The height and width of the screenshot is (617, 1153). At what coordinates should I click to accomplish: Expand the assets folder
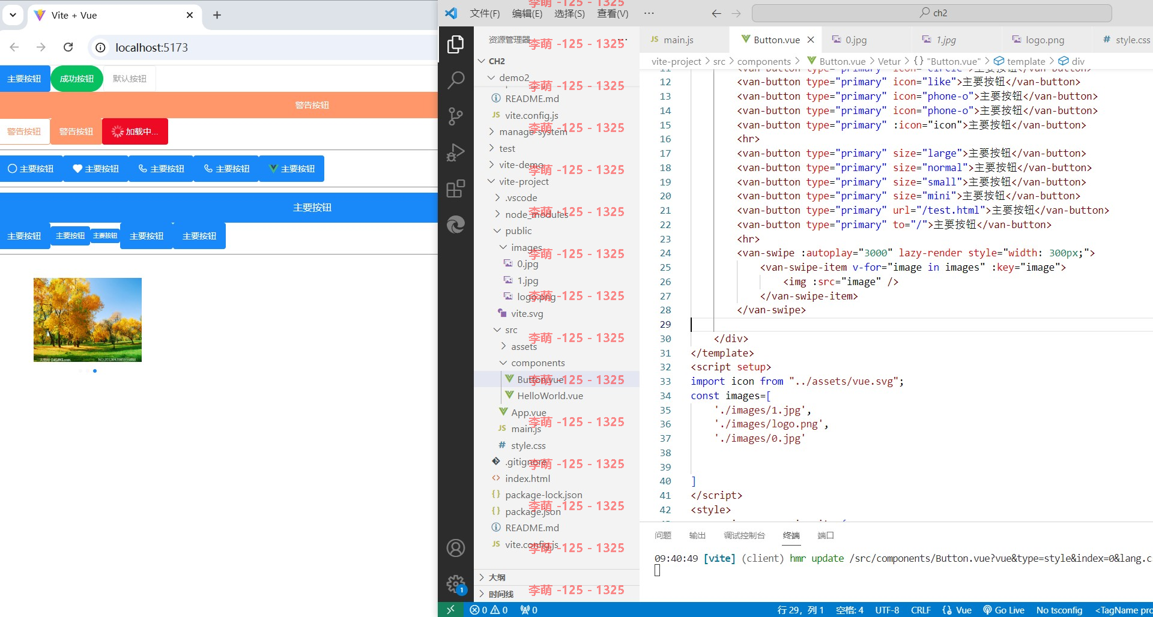(503, 346)
